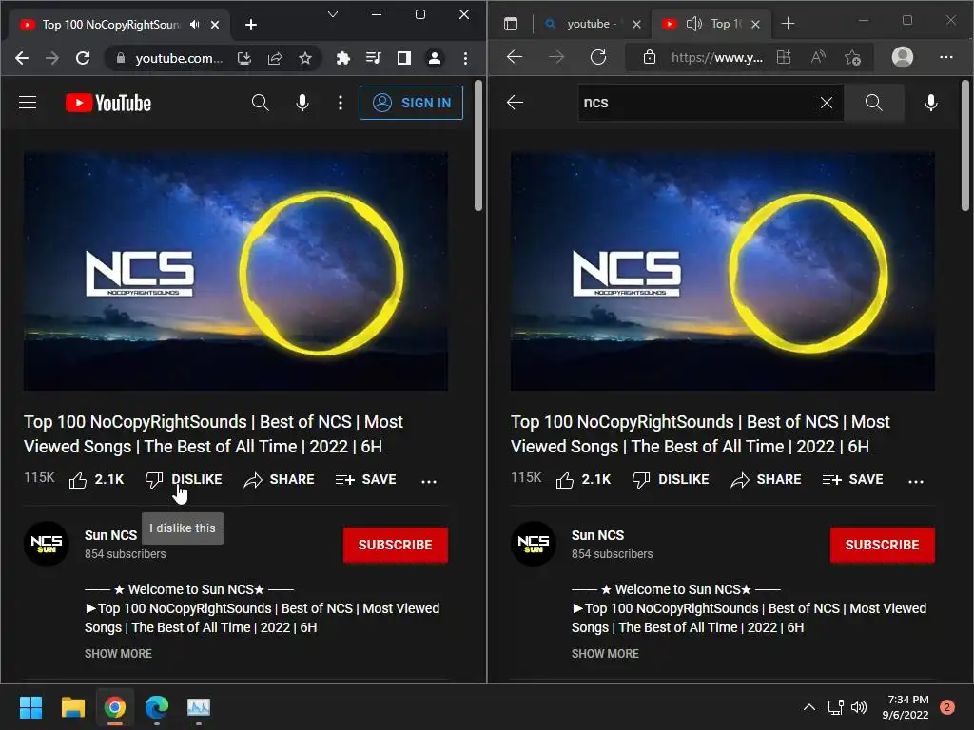The image size is (974, 730).
Task: Add page to favorites in Edge
Action: 853,58
